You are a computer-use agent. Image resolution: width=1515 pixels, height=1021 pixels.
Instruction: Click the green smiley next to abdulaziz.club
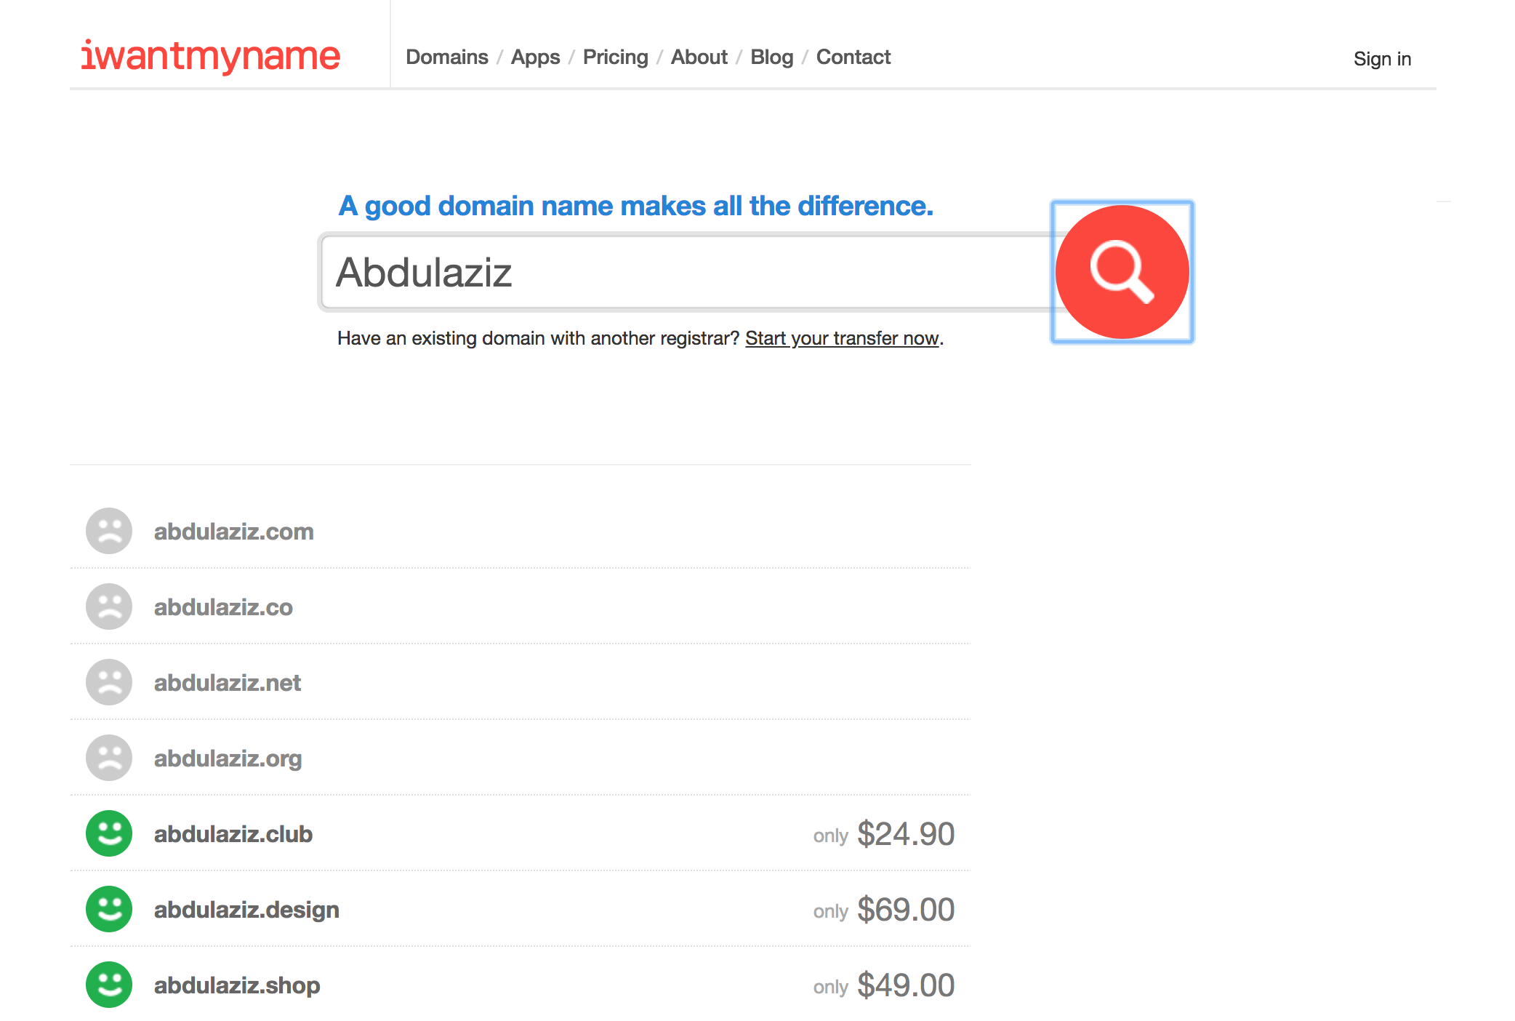[109, 833]
